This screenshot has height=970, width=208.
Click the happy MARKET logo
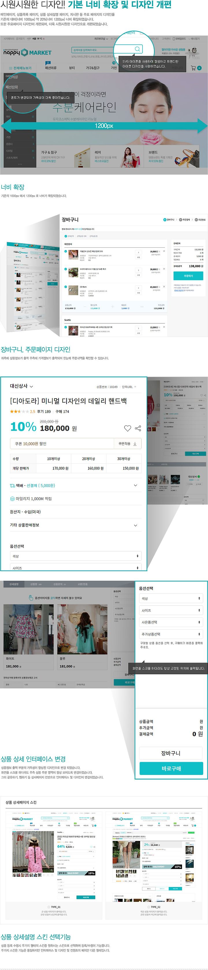tap(27, 52)
